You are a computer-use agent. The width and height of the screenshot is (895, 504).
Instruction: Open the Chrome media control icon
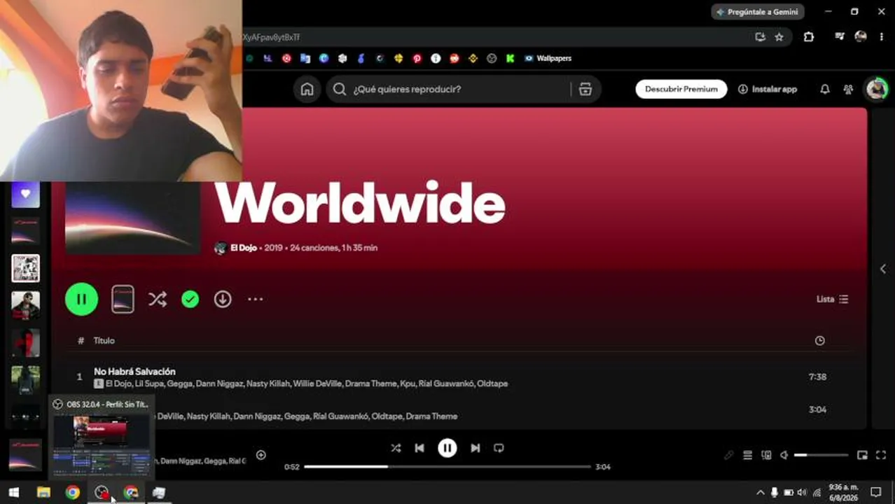click(840, 37)
